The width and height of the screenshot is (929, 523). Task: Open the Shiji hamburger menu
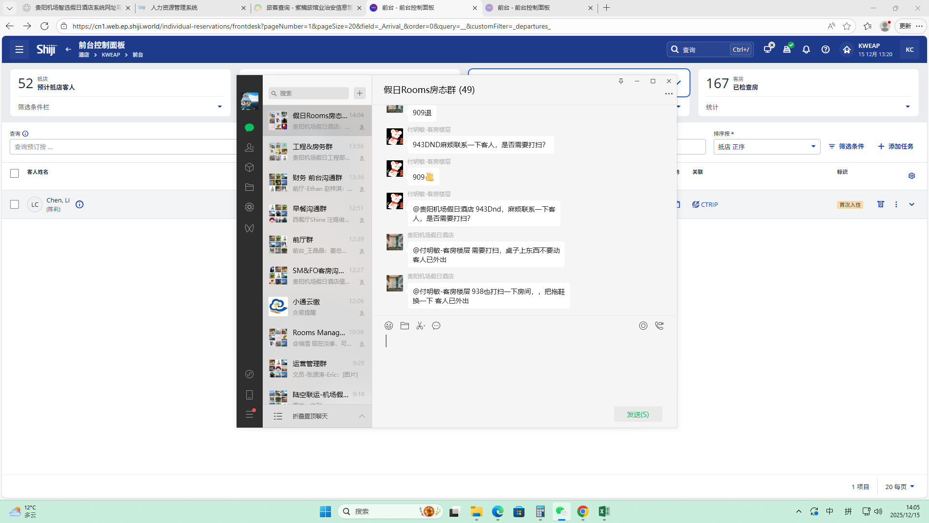click(x=19, y=49)
